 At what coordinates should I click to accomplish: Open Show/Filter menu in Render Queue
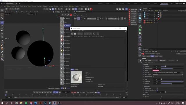[82, 31]
